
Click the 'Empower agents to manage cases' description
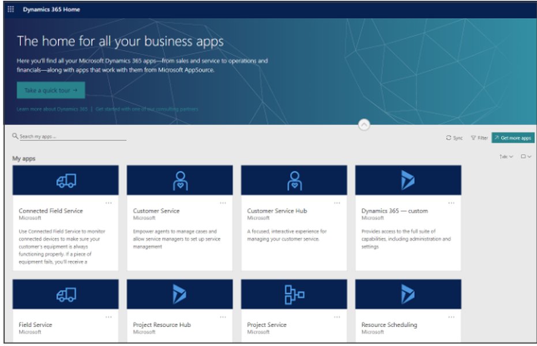coord(177,239)
